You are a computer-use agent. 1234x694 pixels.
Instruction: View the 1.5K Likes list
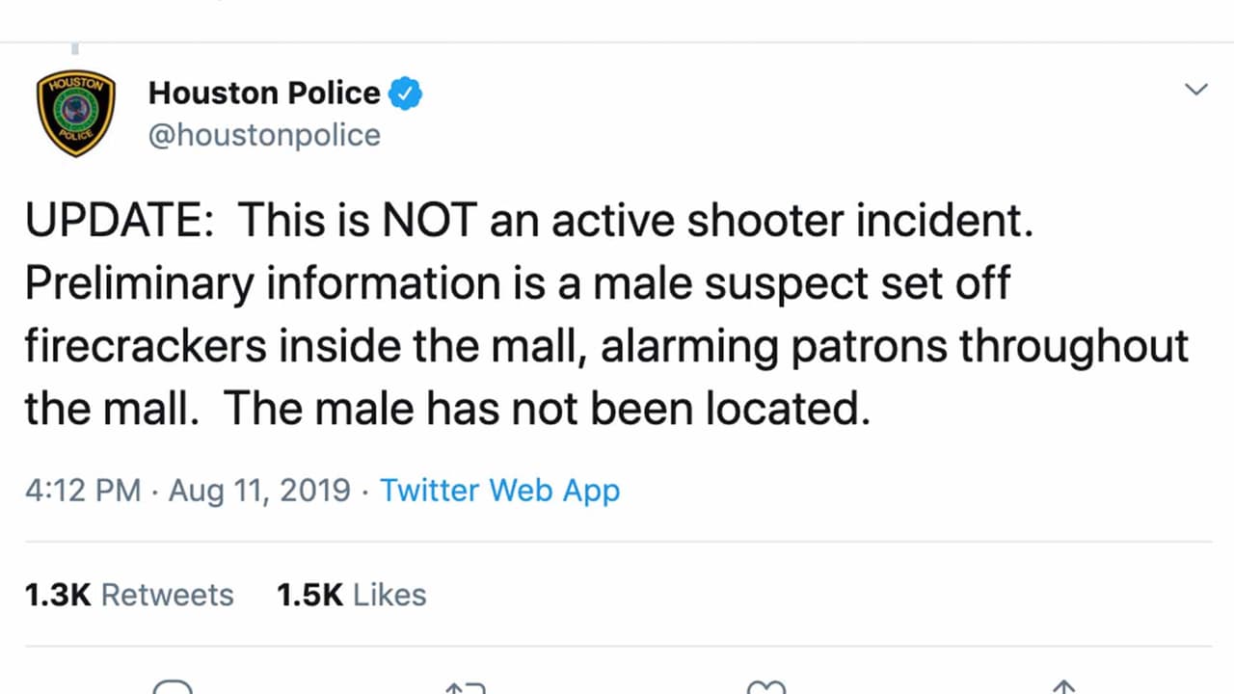click(351, 595)
